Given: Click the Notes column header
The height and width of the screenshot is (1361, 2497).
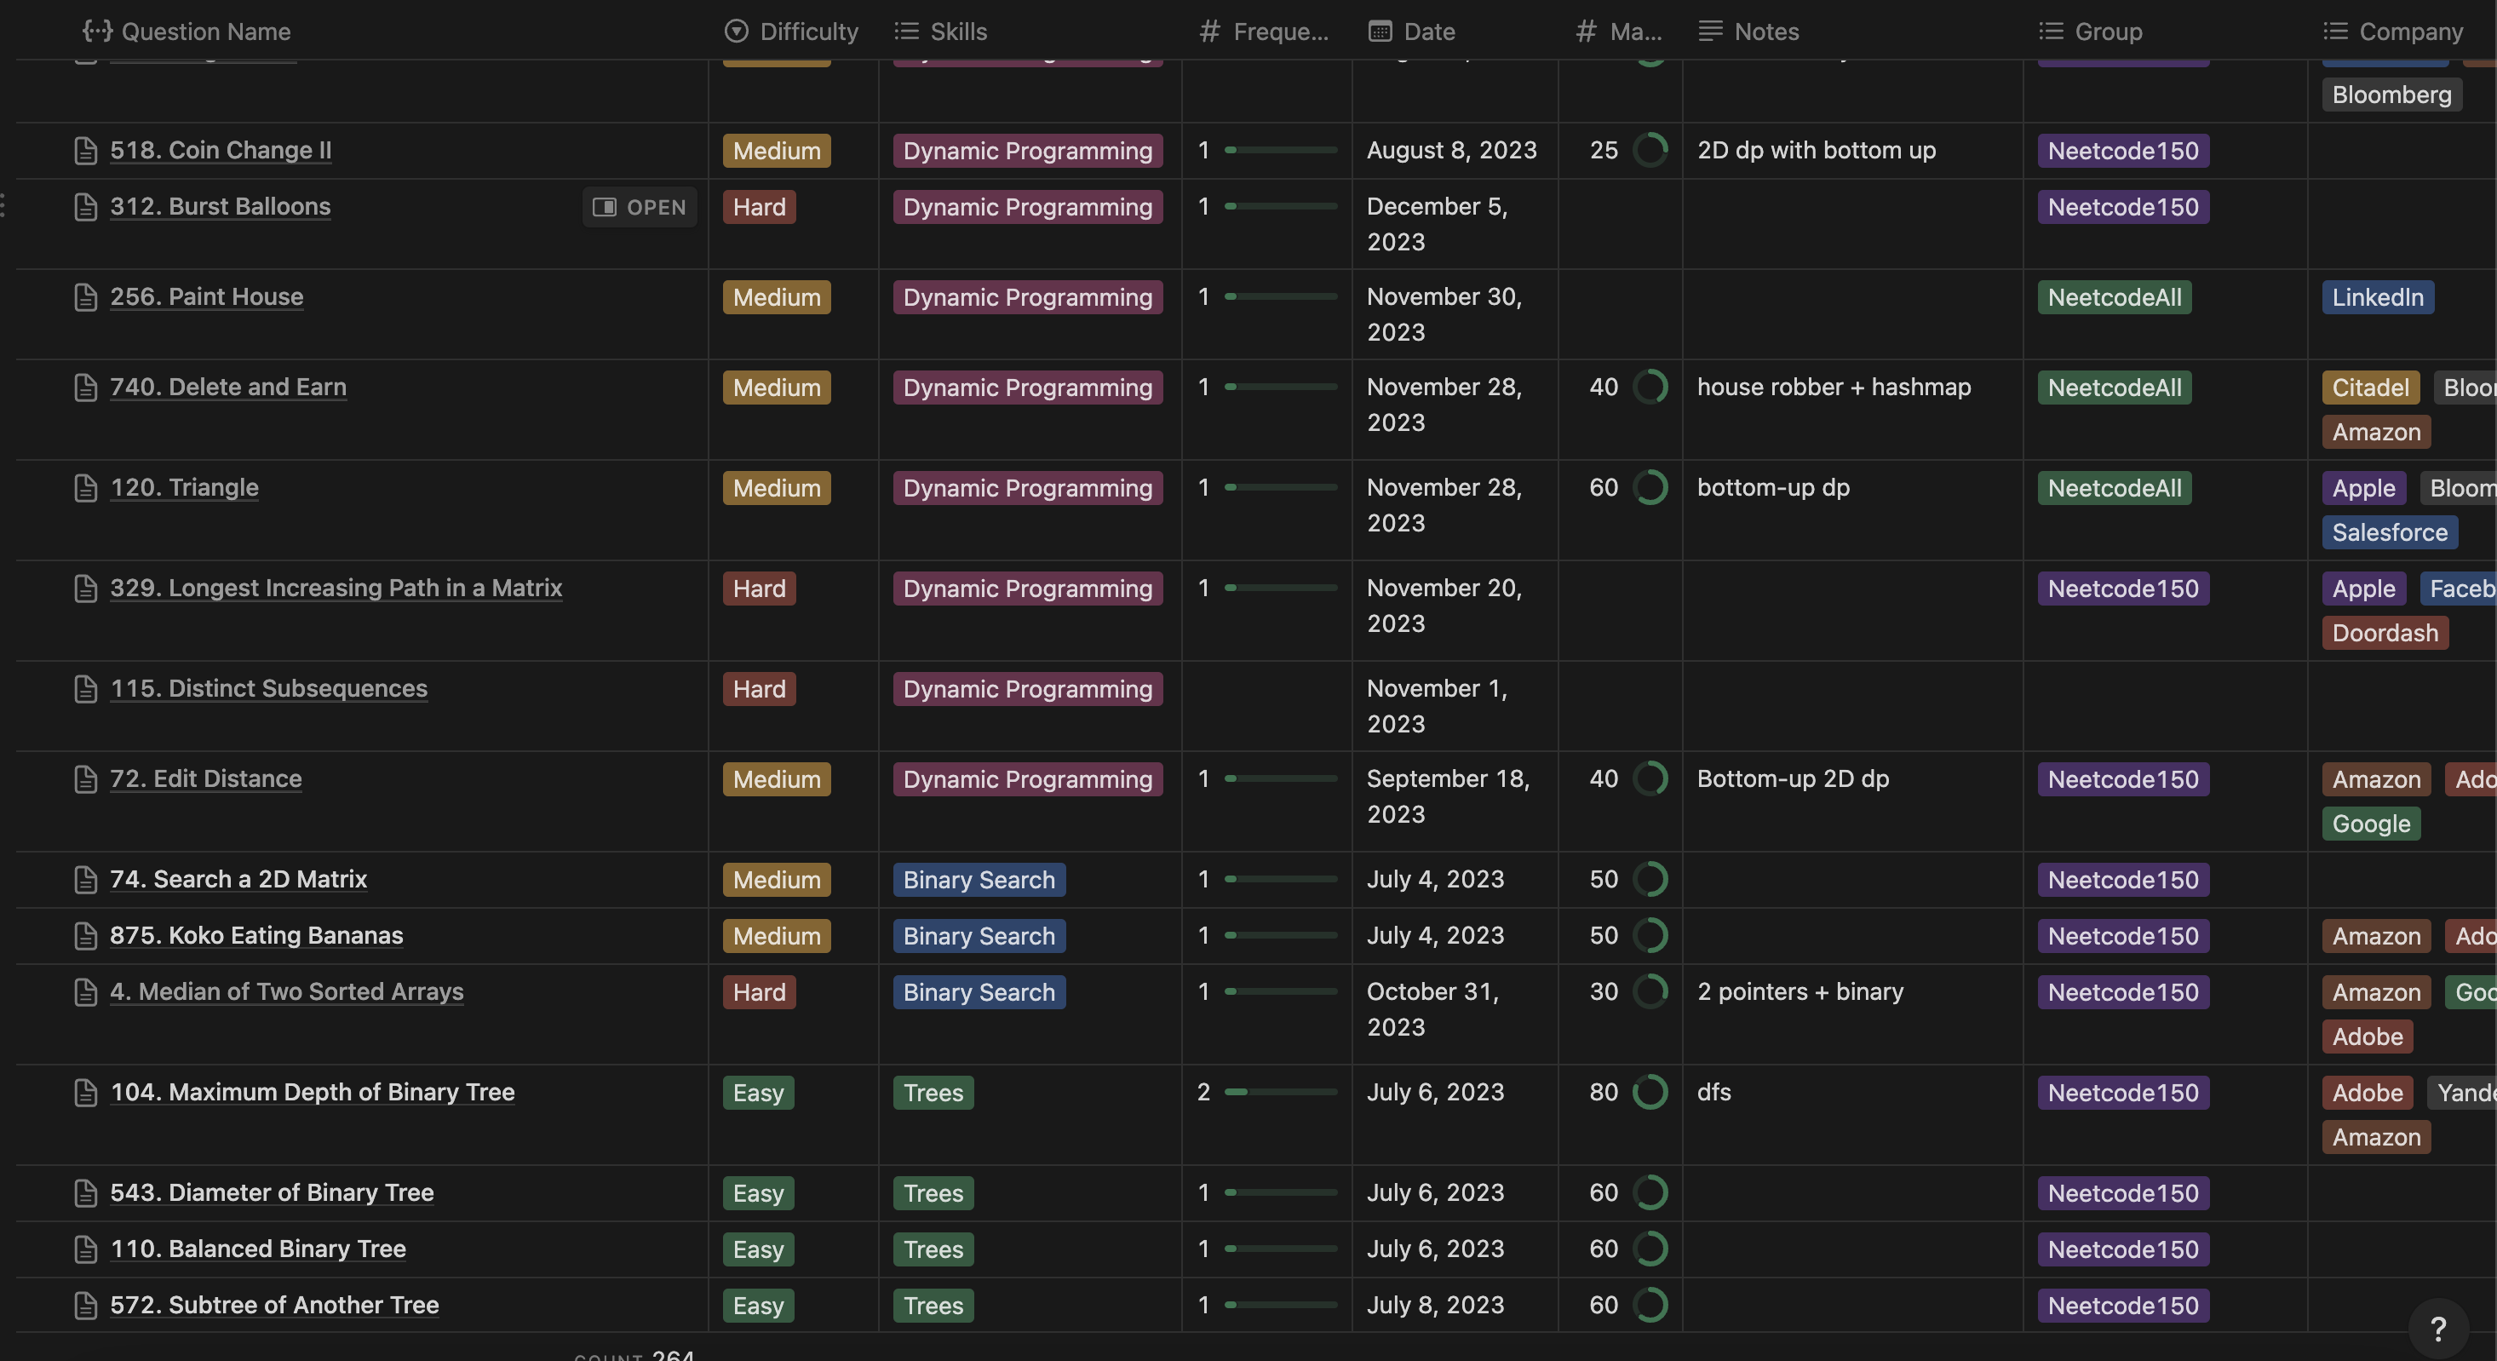Looking at the screenshot, I should pyautogui.click(x=1765, y=31).
